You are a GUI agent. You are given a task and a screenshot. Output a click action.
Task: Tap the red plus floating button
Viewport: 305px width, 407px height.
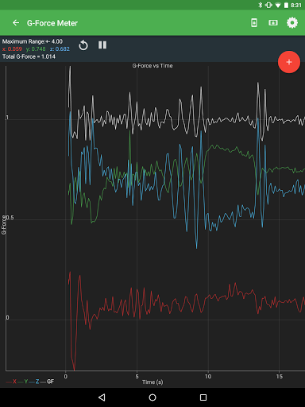[289, 62]
